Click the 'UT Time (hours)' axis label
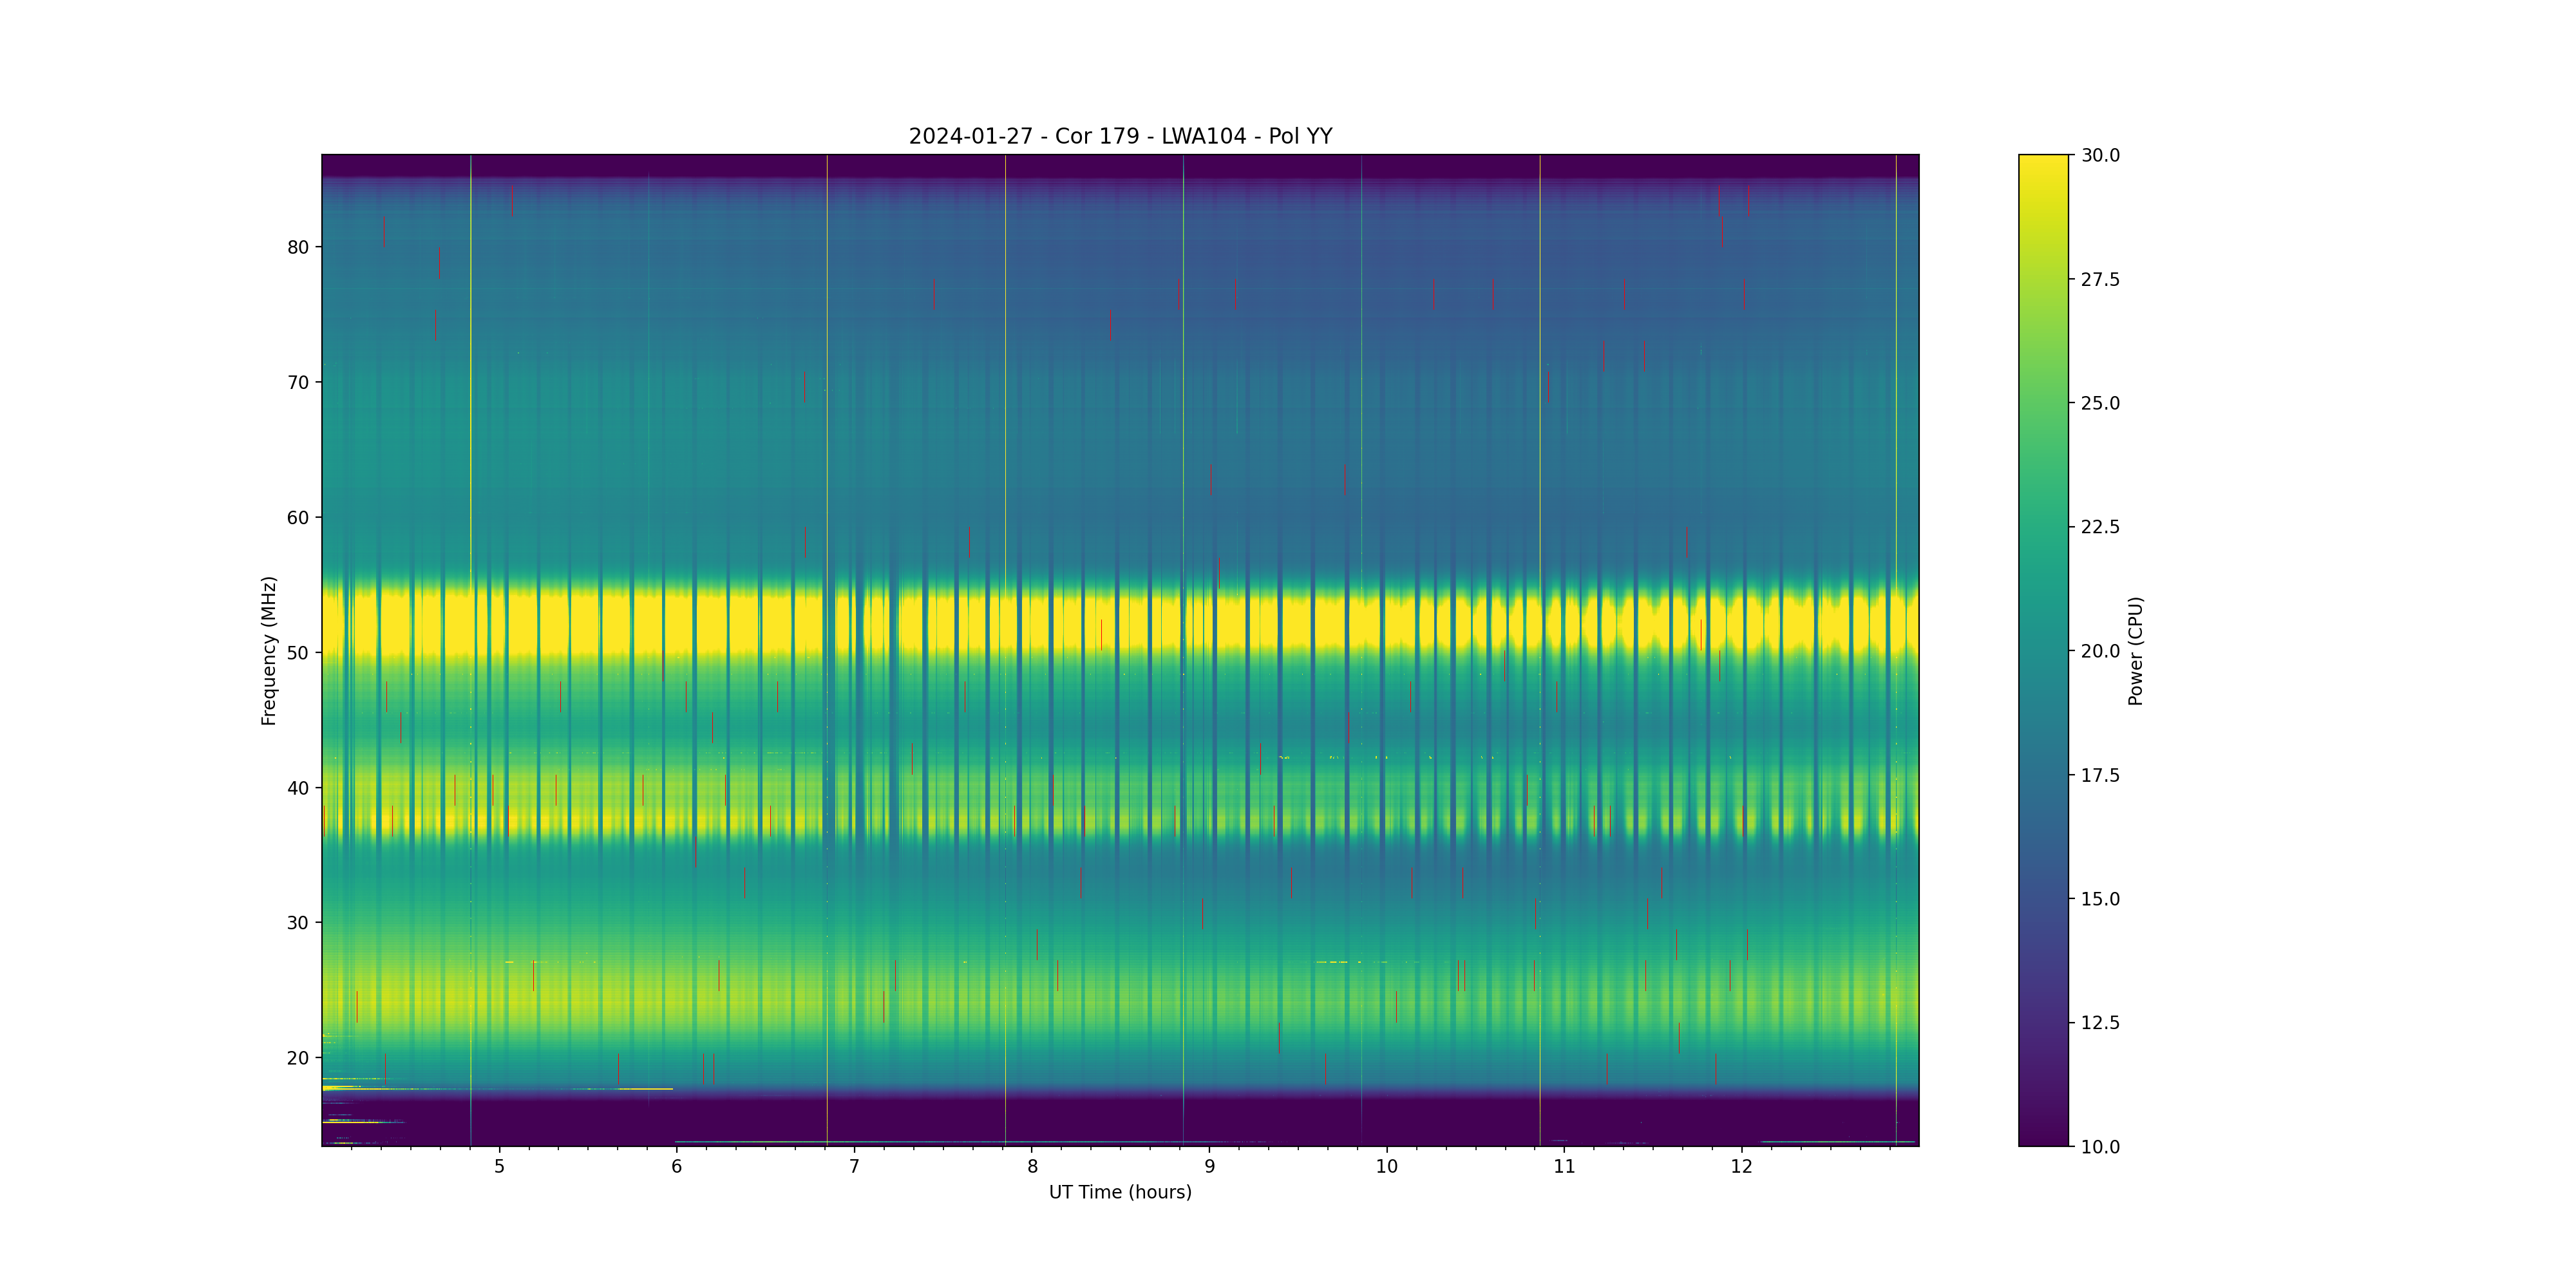 (1120, 1192)
